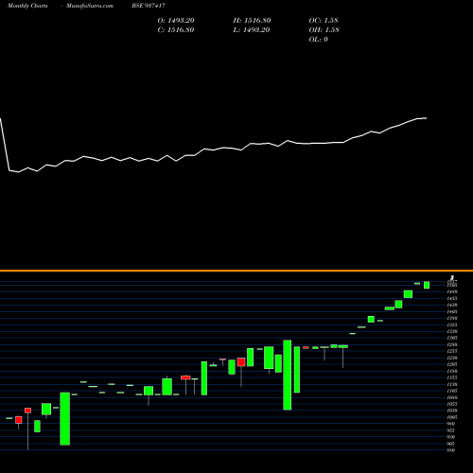Click the tallest green candle near chart middle-right
Screen dimensions: 473x473
(x=288, y=375)
